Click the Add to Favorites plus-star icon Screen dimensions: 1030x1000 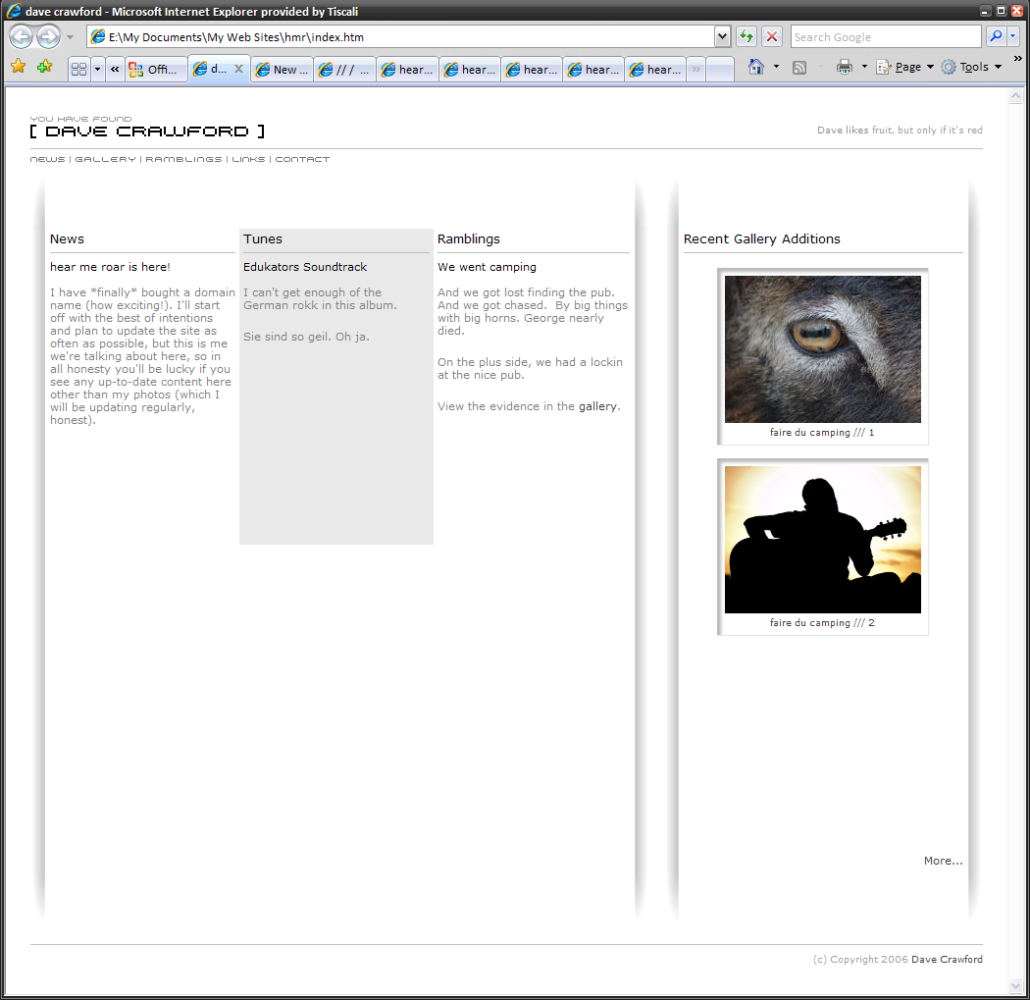[45, 67]
